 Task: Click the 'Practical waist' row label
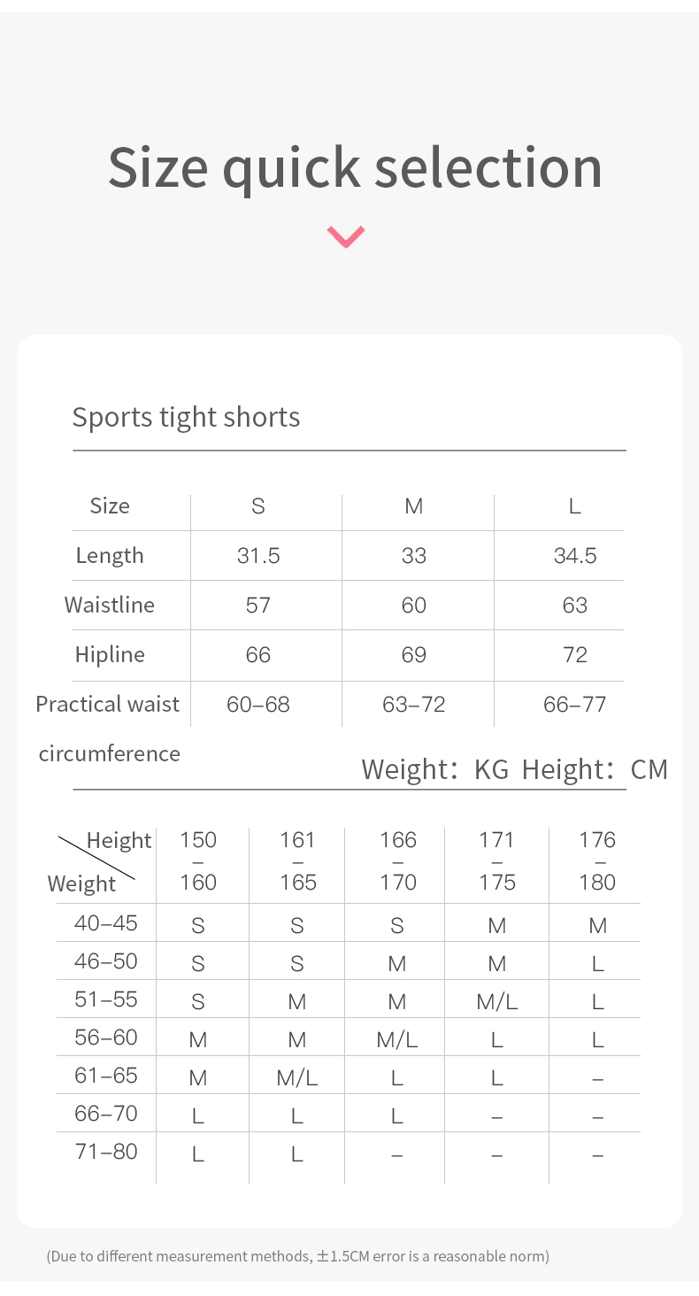pyautogui.click(x=108, y=704)
